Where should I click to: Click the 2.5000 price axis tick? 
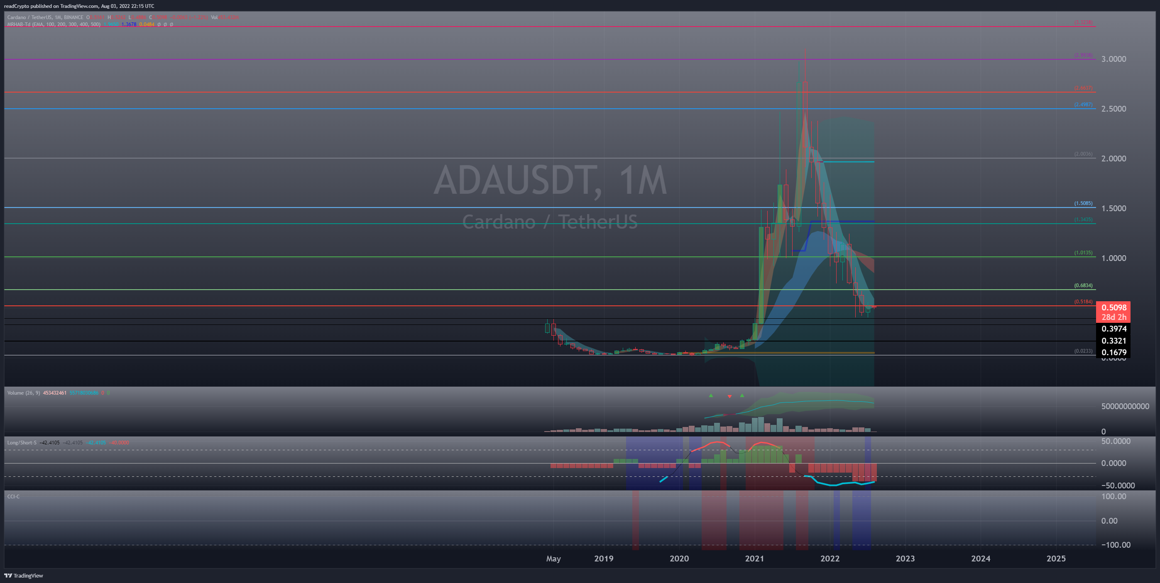click(1114, 109)
